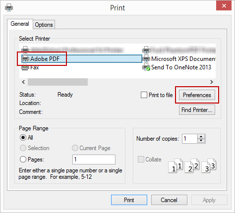Click the Adobe PDF printer name

pos(45,59)
